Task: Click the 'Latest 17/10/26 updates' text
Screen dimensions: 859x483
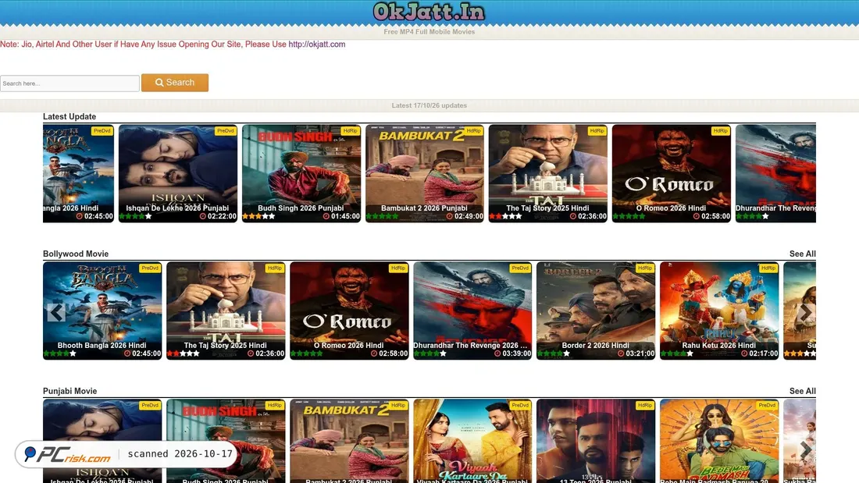Action: tap(429, 105)
